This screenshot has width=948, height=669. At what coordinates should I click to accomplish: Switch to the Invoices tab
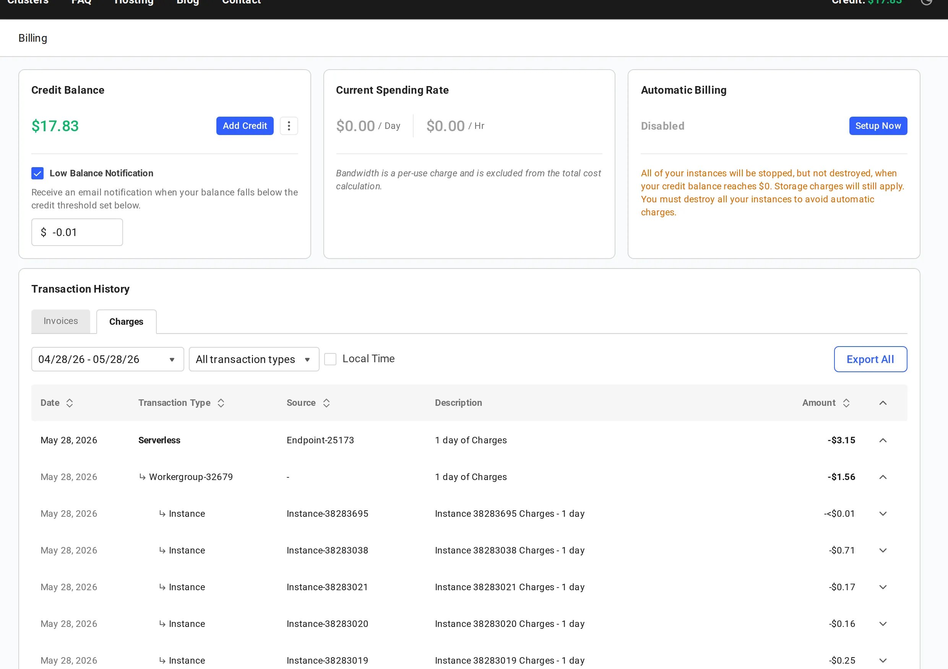pos(61,321)
